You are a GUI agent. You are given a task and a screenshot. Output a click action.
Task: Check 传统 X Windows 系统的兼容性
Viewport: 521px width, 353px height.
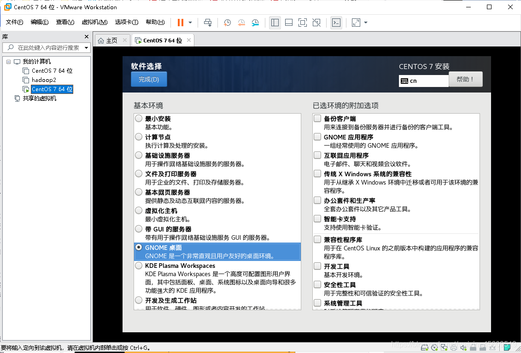tap(318, 174)
